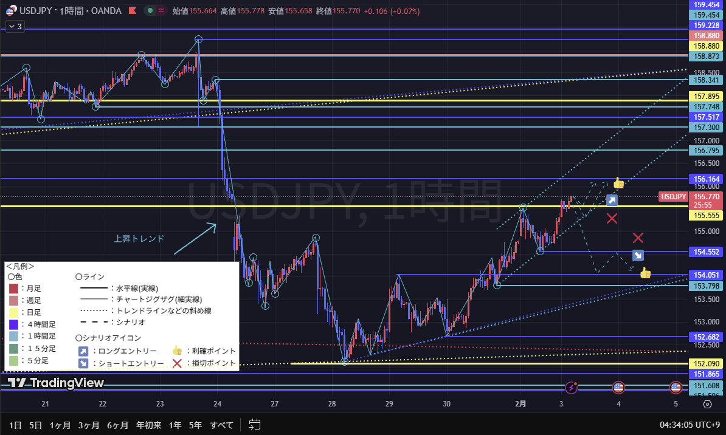Viewport: 726px width, 435px height.
Task: Click the yellow 155.555 price label
Action: click(x=707, y=216)
